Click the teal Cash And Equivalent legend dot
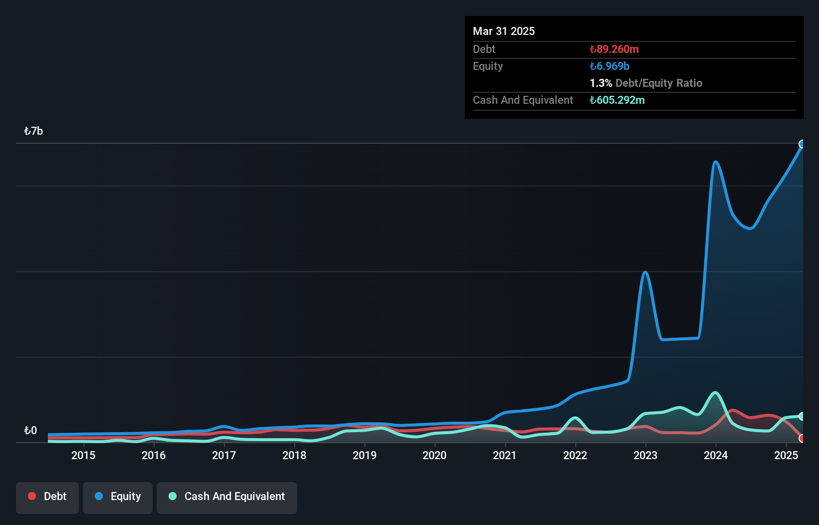The width and height of the screenshot is (819, 525). (173, 496)
